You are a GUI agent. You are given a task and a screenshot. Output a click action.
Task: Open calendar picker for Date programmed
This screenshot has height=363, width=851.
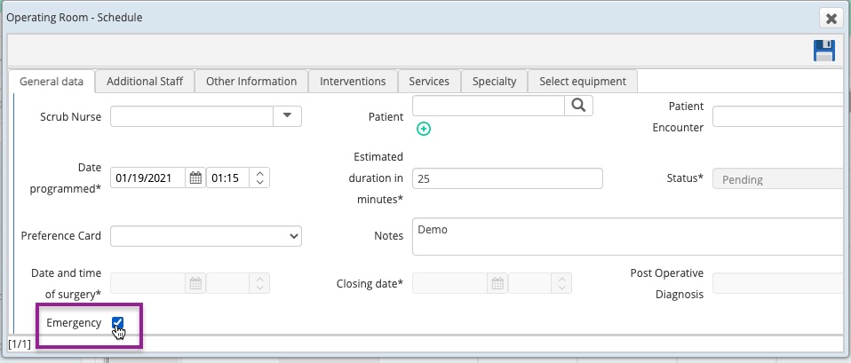(195, 178)
